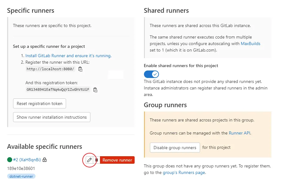Copy the registration token to clipboard
The width and height of the screenshot is (282, 187).
click(95, 90)
